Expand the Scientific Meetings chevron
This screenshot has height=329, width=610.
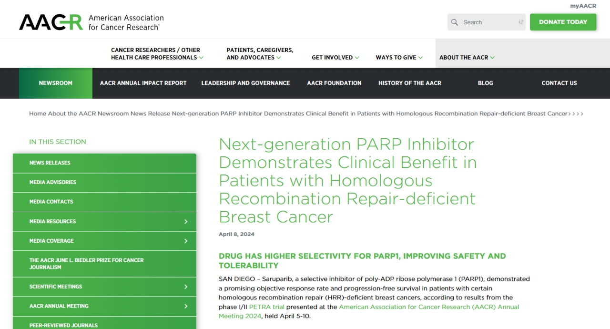coord(186,287)
